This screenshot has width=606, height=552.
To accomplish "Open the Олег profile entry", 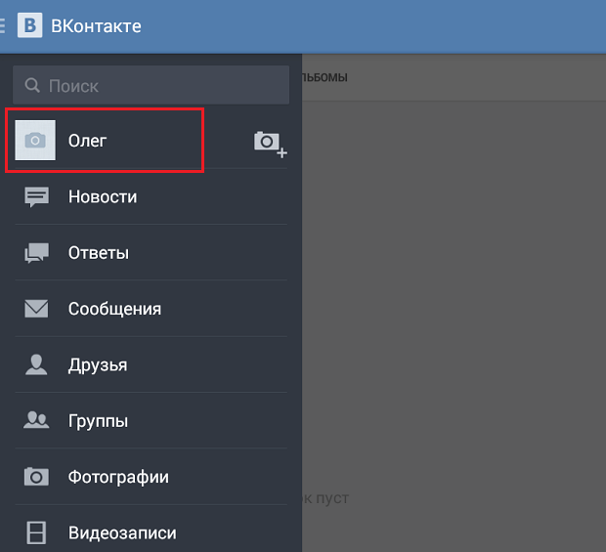I will click(105, 141).
